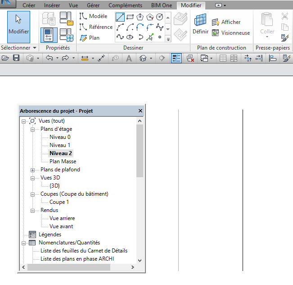Select the Text tool (A icon)
Image resolution: width=293 pixels, height=285 pixels.
tap(129, 58)
